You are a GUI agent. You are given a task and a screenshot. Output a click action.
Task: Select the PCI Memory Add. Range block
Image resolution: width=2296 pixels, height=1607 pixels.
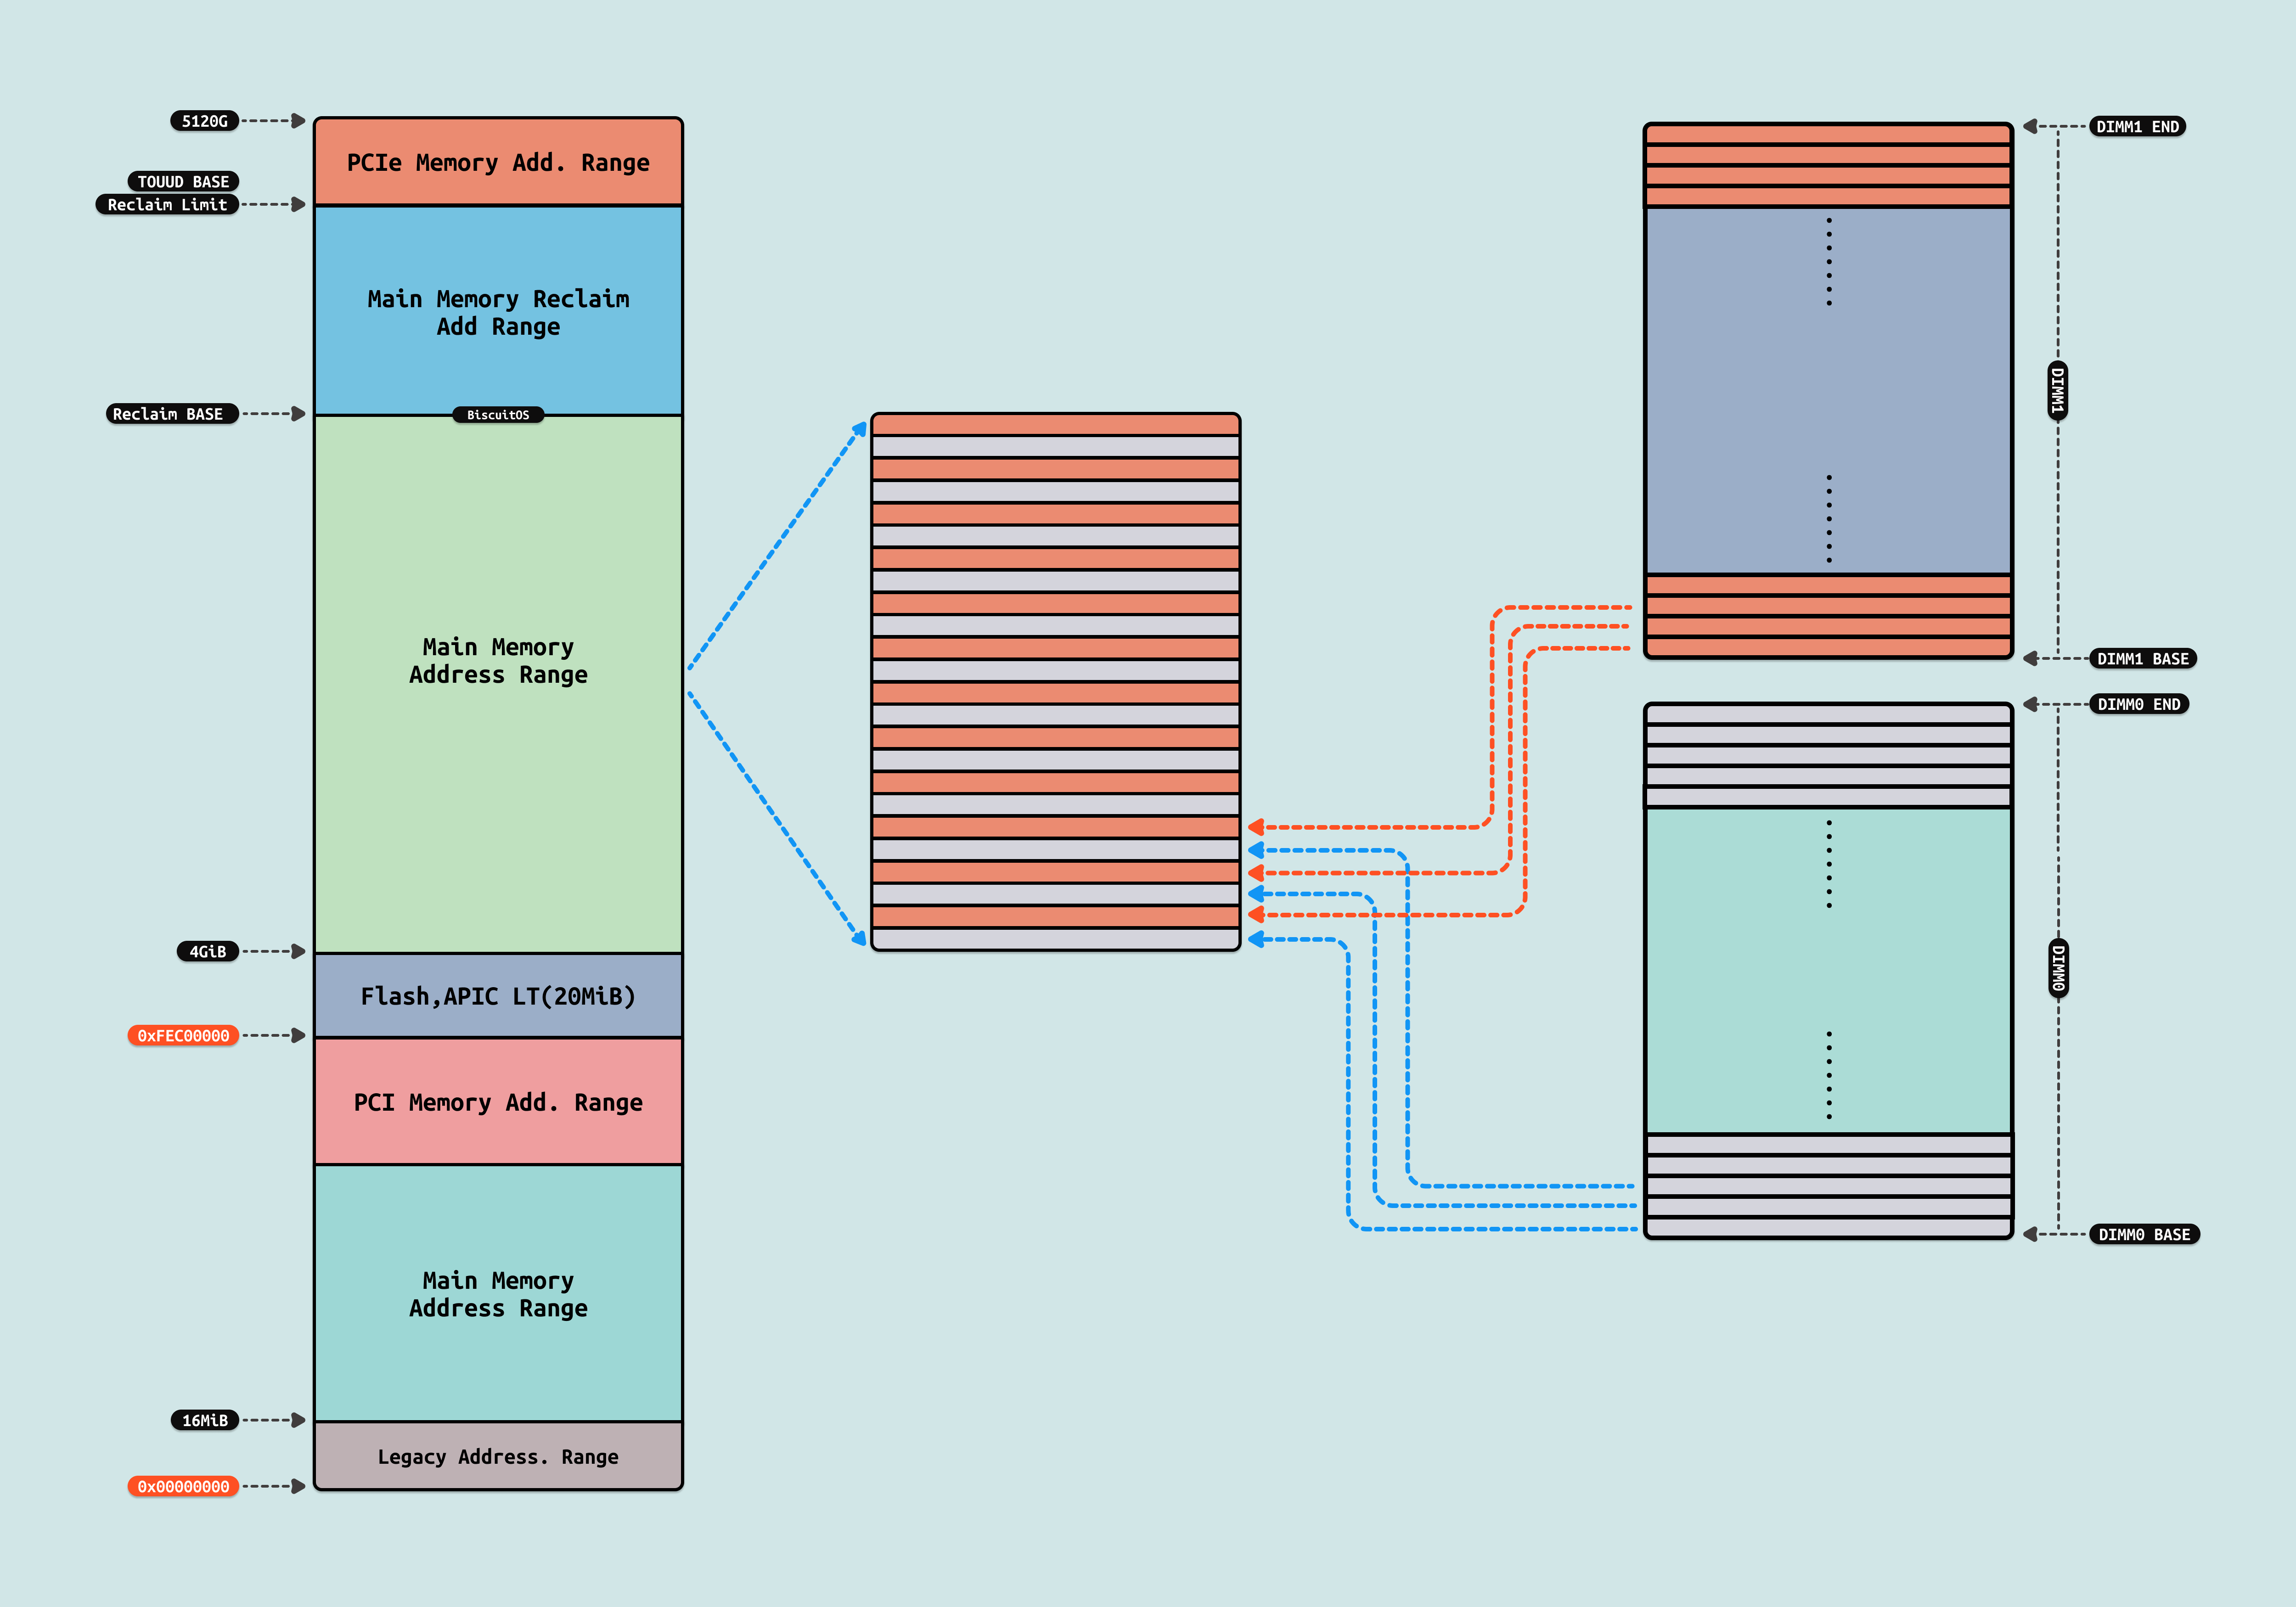point(498,1102)
